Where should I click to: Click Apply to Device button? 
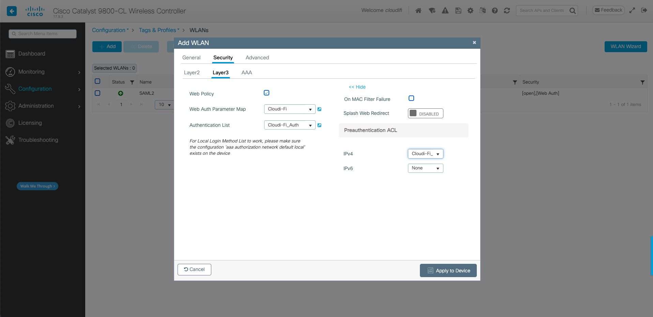tap(448, 271)
